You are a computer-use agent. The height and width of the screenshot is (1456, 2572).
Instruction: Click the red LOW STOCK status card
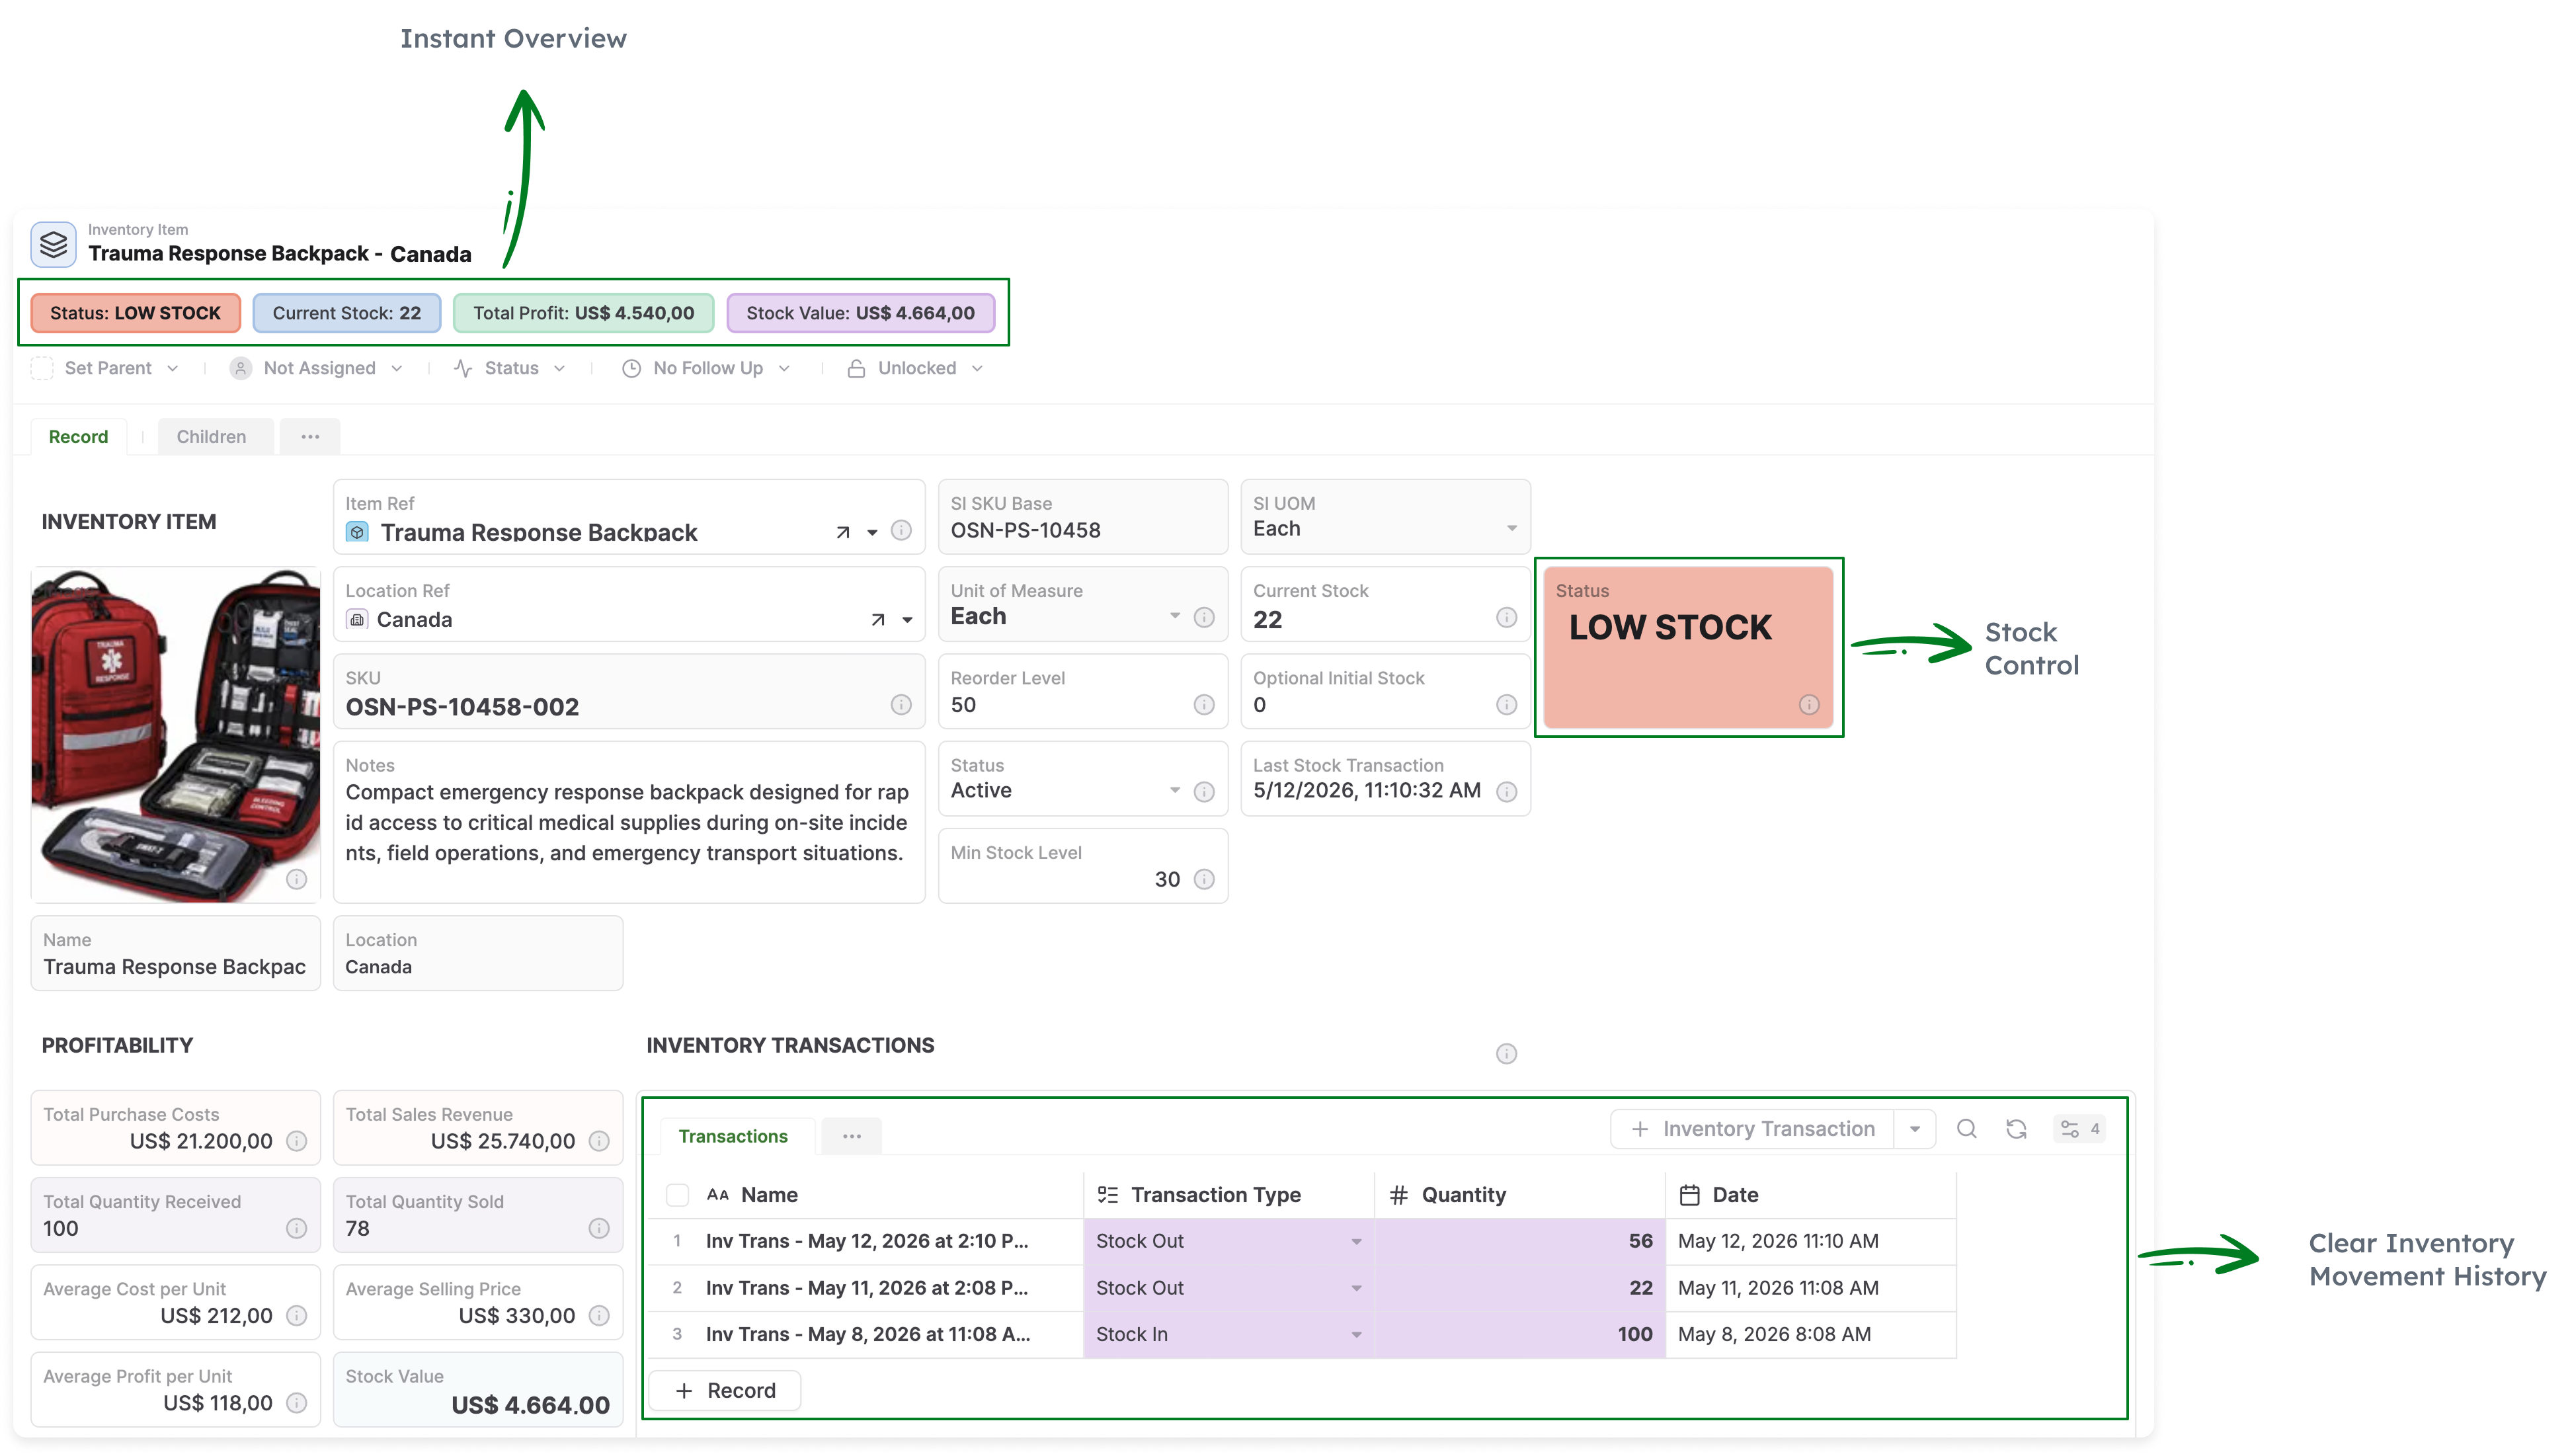[1689, 647]
